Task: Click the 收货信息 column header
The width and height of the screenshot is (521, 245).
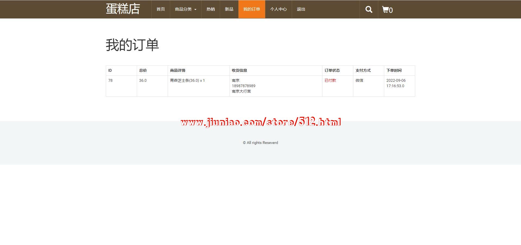Action: [x=239, y=70]
